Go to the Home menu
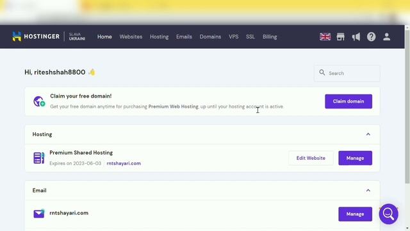410x231 pixels. [x=104, y=37]
